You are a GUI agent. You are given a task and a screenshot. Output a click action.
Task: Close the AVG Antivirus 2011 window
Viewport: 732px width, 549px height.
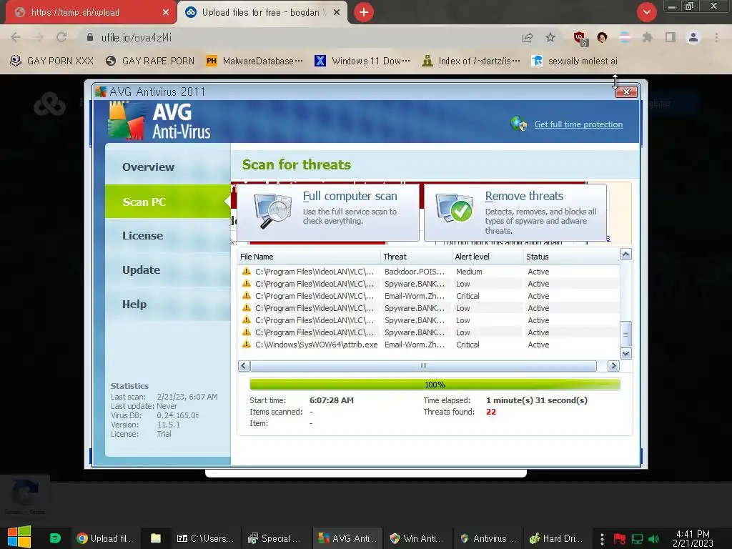(626, 92)
